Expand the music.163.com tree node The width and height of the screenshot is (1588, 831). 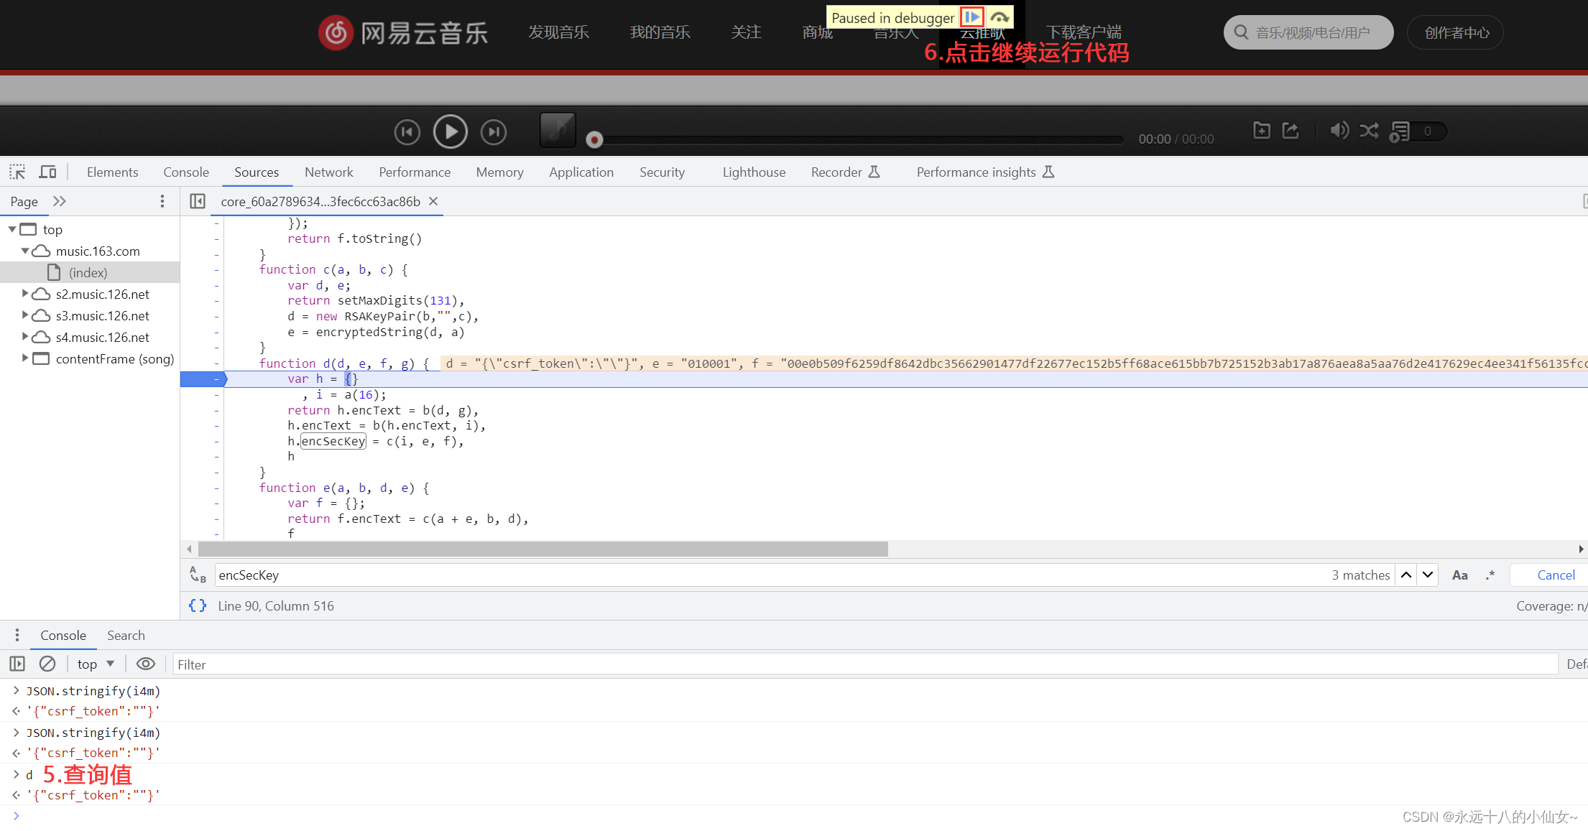28,250
